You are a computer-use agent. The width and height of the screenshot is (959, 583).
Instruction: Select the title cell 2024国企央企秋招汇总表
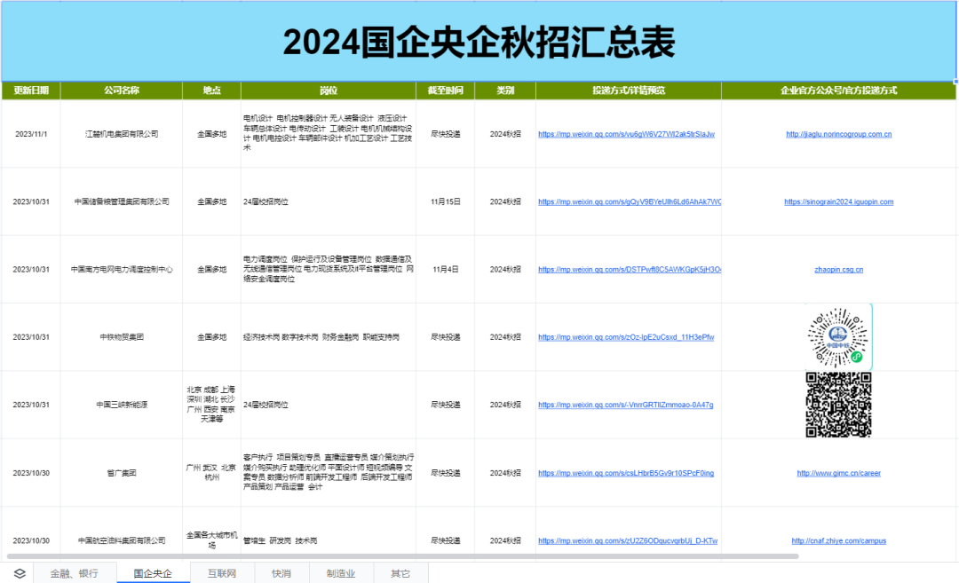coord(479,42)
